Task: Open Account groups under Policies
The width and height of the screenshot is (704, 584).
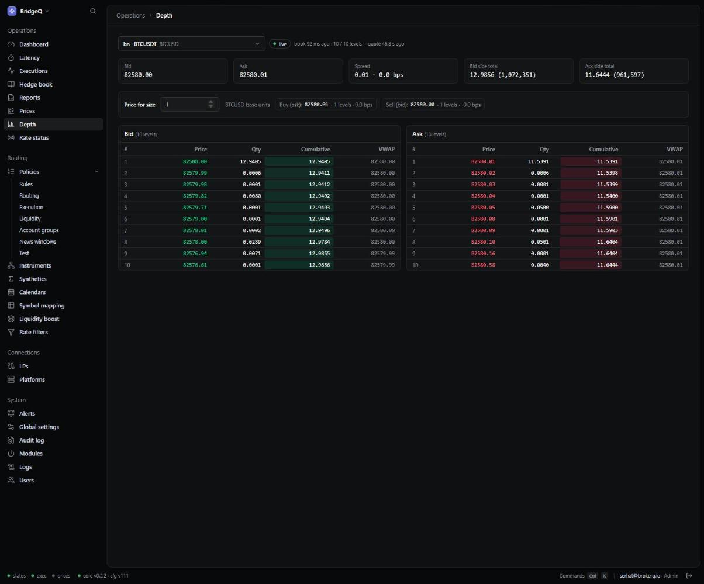Action: click(x=39, y=230)
